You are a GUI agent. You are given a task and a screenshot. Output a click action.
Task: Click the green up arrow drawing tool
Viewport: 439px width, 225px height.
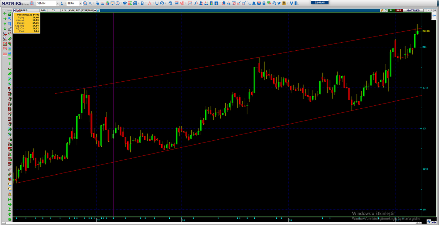point(5,24)
